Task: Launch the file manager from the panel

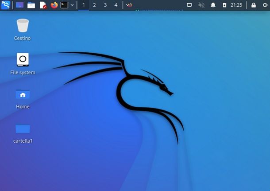Action: pos(31,5)
